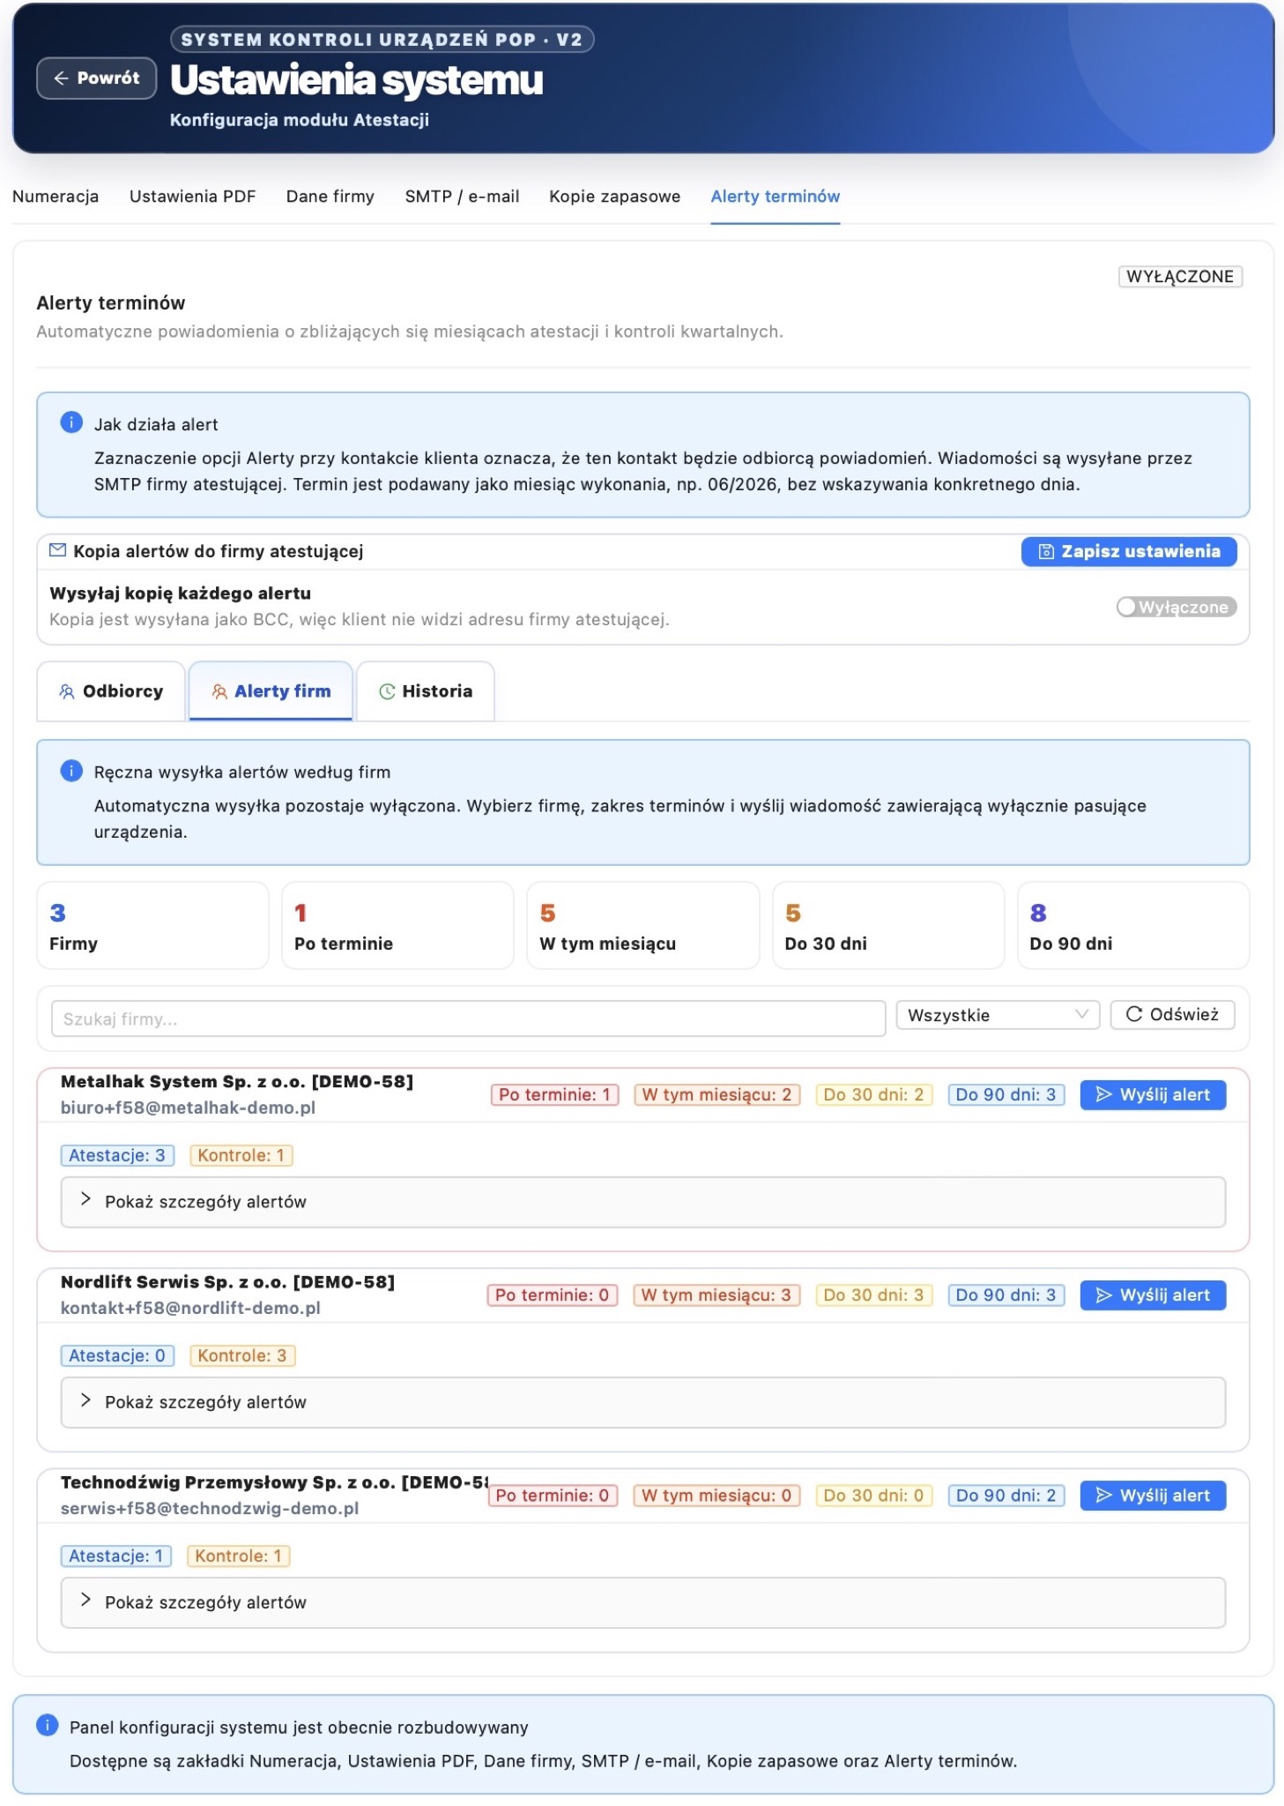Click the clock icon on Historia tab
The image size is (1284, 1806).
pos(387,692)
